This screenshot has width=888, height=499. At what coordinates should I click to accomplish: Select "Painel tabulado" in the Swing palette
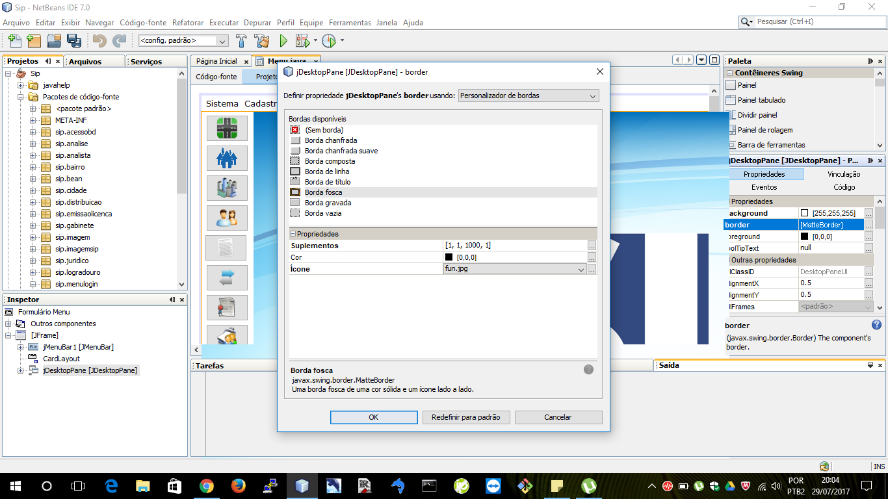(x=762, y=100)
